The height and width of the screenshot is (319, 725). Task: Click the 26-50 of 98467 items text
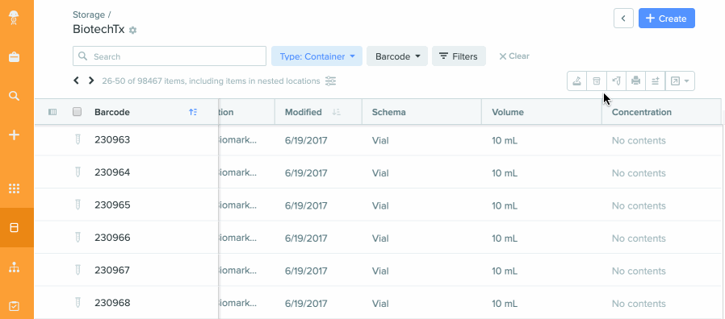(211, 81)
